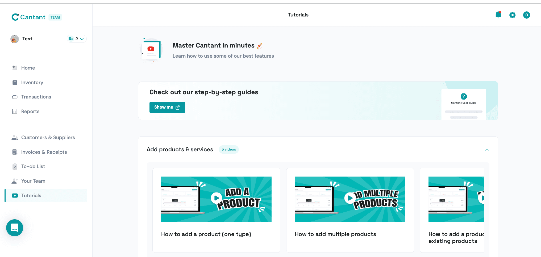The image size is (541, 257).
Task: Click the Show me button
Action: click(167, 107)
